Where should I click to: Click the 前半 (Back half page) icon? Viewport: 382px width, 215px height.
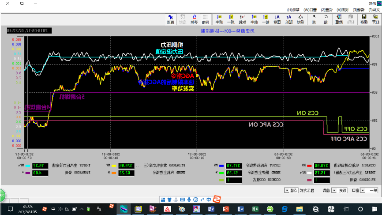(x=254, y=19)
